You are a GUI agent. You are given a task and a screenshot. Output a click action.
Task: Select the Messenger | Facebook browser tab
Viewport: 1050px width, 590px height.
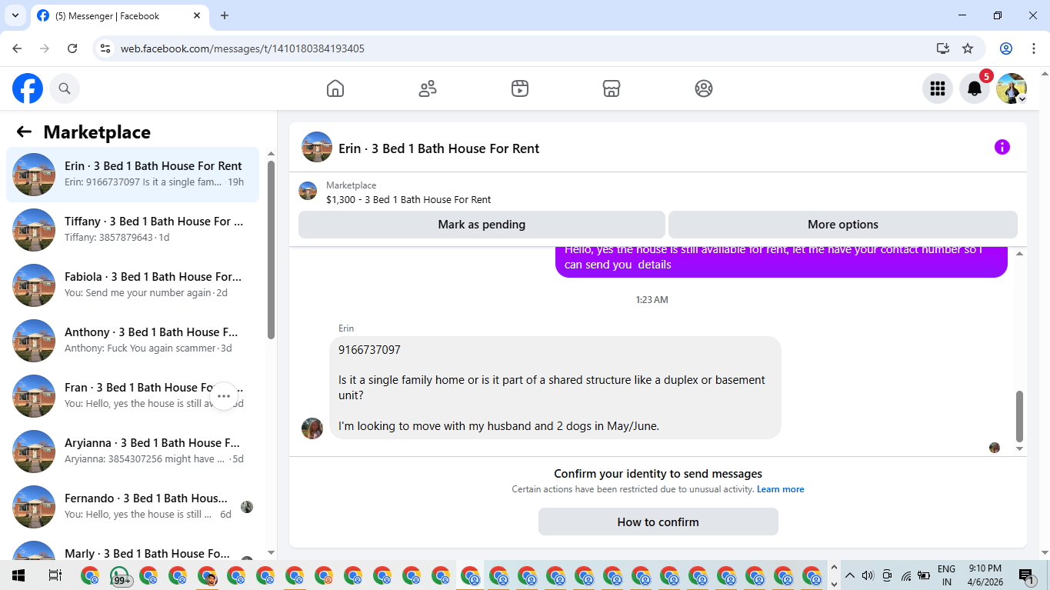click(x=119, y=15)
